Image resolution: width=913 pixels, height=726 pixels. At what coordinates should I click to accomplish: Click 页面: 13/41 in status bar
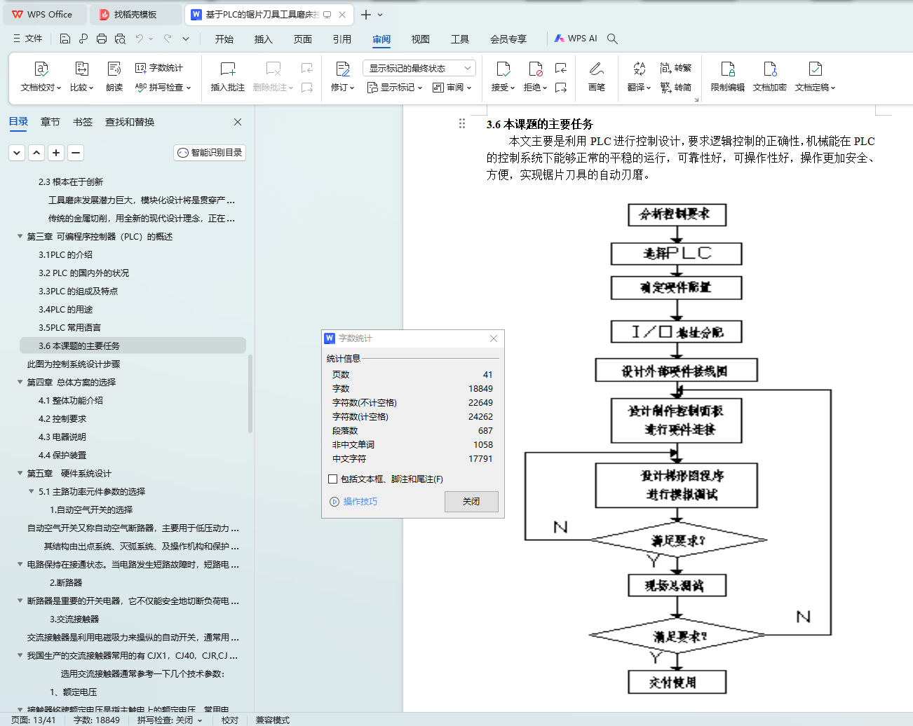click(x=33, y=720)
